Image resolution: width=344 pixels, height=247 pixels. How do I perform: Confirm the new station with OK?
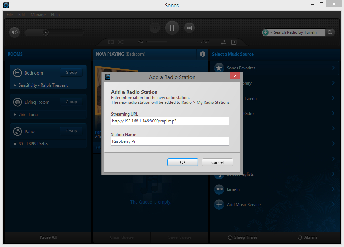183,162
